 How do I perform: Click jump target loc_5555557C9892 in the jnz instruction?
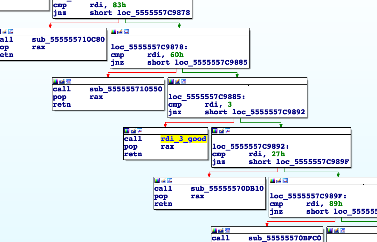click(x=269, y=112)
